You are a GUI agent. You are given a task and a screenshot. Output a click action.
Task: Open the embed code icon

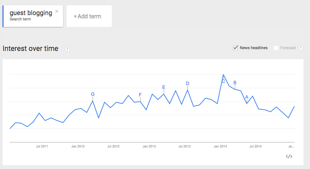tap(289, 156)
